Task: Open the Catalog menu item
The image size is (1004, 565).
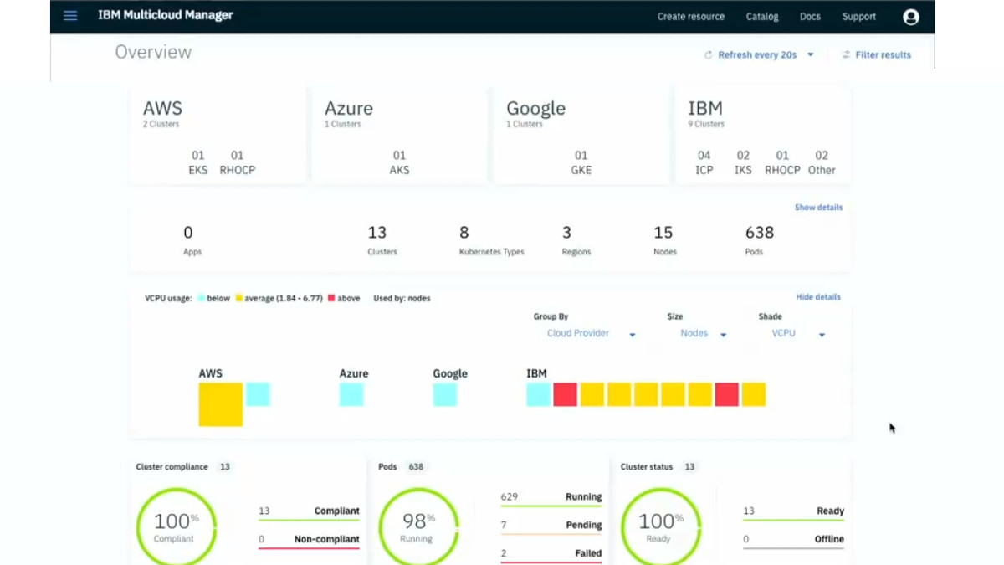Action: pos(762,17)
